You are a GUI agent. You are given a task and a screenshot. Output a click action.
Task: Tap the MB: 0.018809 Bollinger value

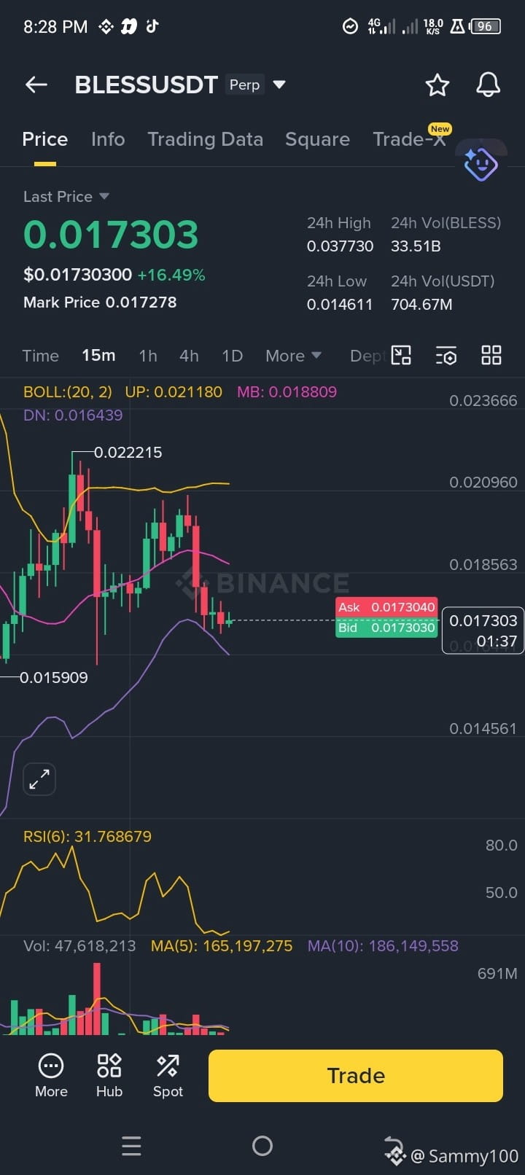287,392
